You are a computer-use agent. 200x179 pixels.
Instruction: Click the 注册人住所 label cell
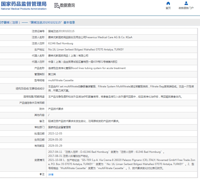tap(38, 43)
